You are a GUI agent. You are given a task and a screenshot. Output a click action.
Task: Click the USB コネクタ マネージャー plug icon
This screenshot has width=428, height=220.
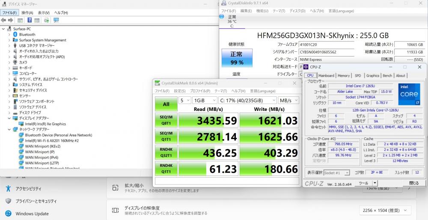click(x=15, y=45)
